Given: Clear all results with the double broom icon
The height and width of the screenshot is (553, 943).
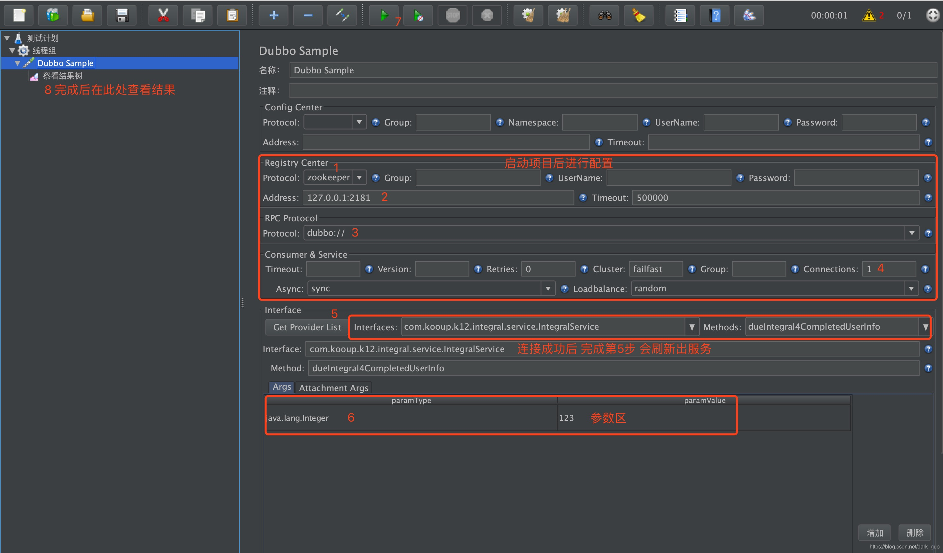Looking at the screenshot, I should pos(563,15).
